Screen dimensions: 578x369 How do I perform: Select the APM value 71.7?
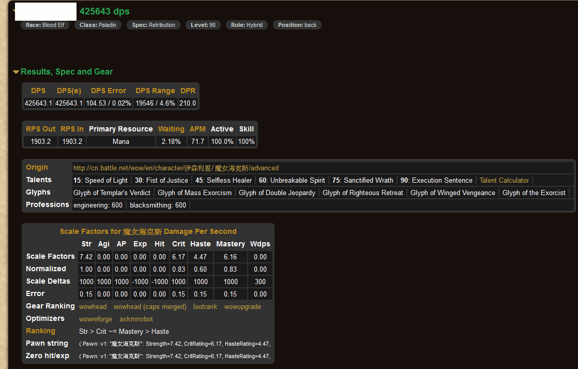197,142
